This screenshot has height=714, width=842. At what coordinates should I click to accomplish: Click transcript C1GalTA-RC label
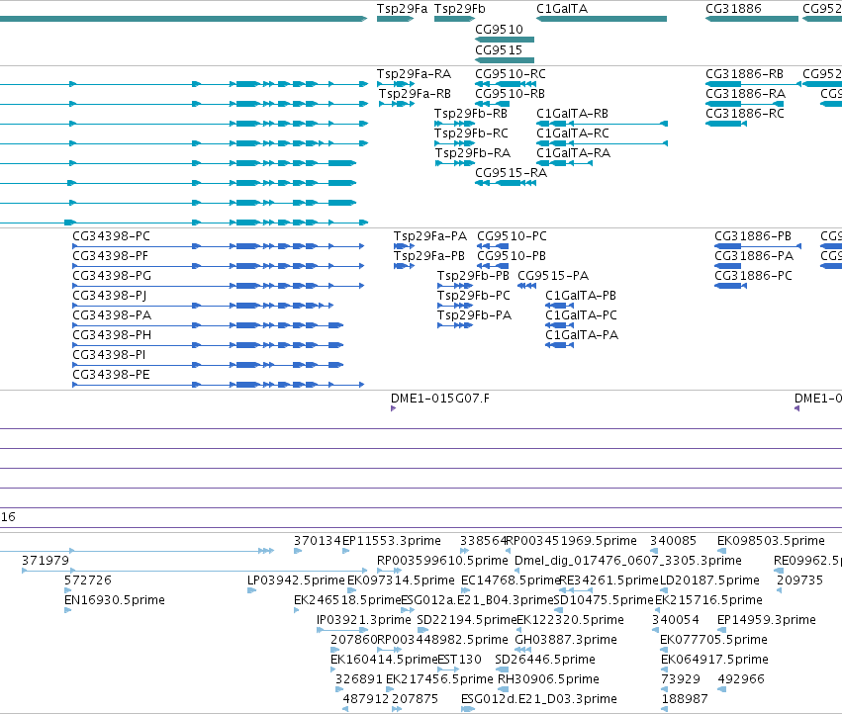[573, 134]
